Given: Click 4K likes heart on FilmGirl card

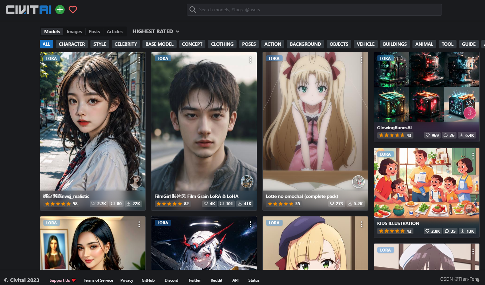Looking at the screenshot, I should [209, 203].
